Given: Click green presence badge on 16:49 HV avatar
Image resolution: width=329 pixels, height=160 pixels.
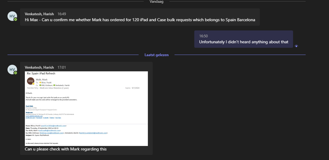Looking at the screenshot, I should pos(16,19).
